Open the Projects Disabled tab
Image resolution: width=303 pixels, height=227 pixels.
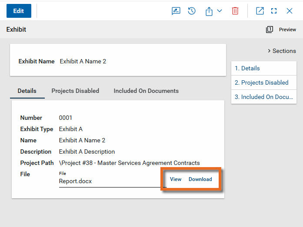click(x=75, y=91)
